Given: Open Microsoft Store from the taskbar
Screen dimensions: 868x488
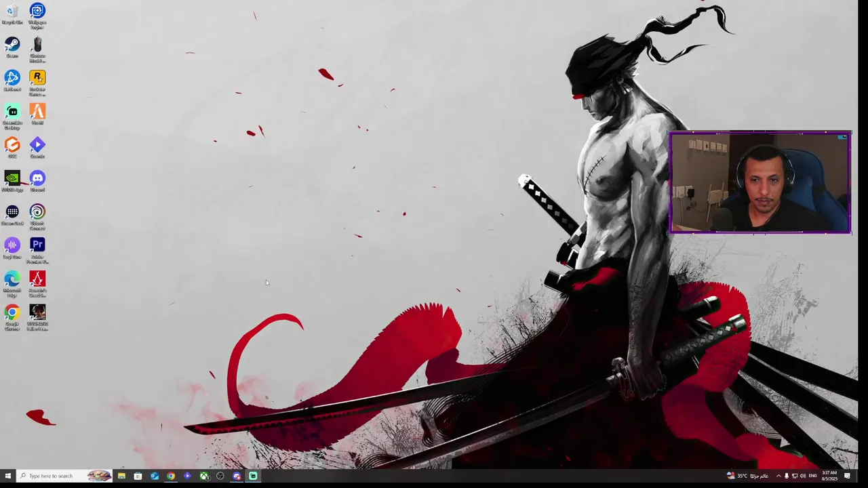Looking at the screenshot, I should [138, 476].
